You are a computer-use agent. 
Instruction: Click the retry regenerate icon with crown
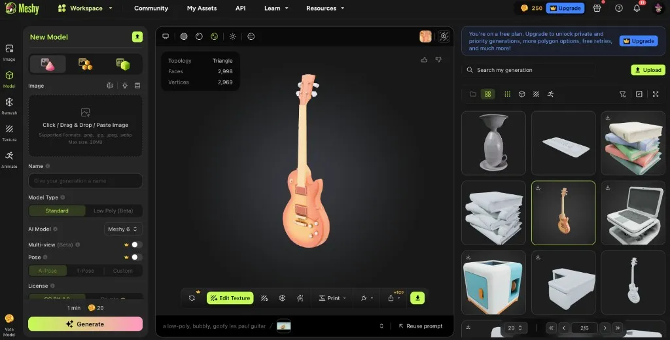(192, 297)
